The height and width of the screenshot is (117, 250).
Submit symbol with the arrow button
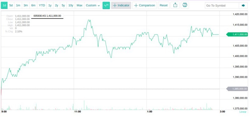[x=243, y=5]
